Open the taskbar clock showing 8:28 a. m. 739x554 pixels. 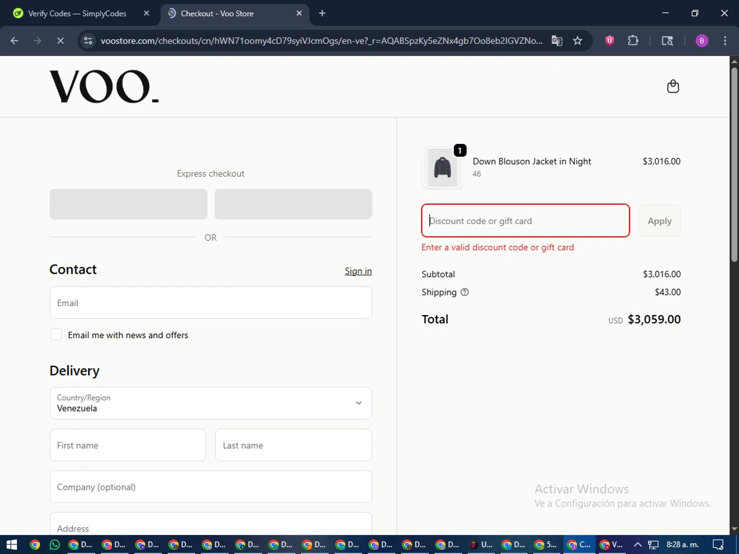(682, 545)
